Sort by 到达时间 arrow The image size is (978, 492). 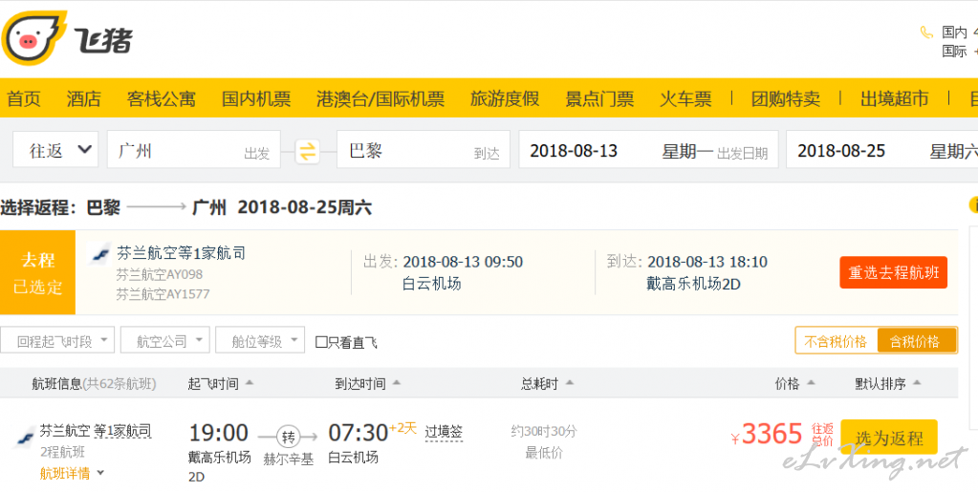(x=396, y=383)
